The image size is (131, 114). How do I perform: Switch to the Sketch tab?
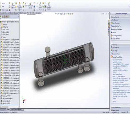[11, 13]
